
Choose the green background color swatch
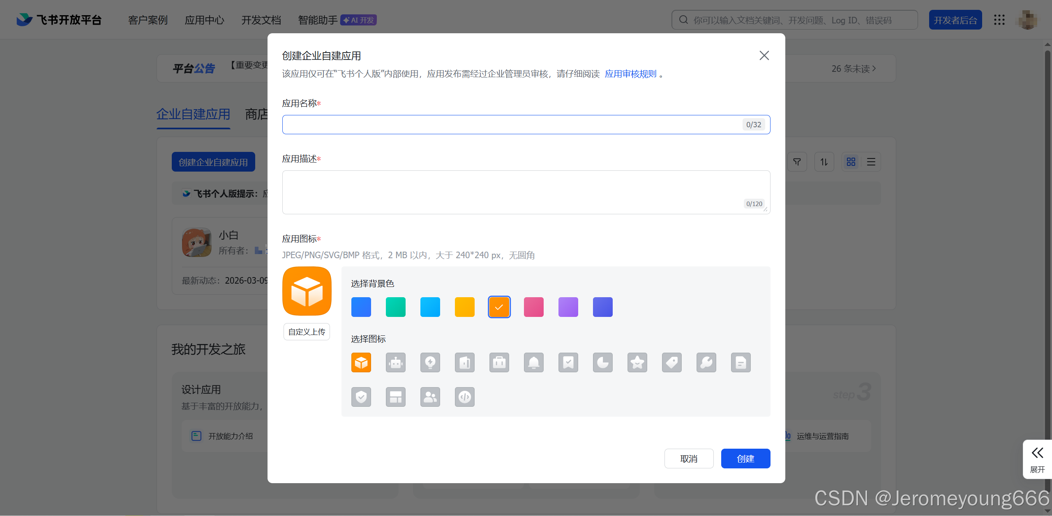pyautogui.click(x=395, y=307)
